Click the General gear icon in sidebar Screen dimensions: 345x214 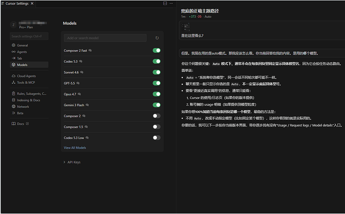(13, 45)
